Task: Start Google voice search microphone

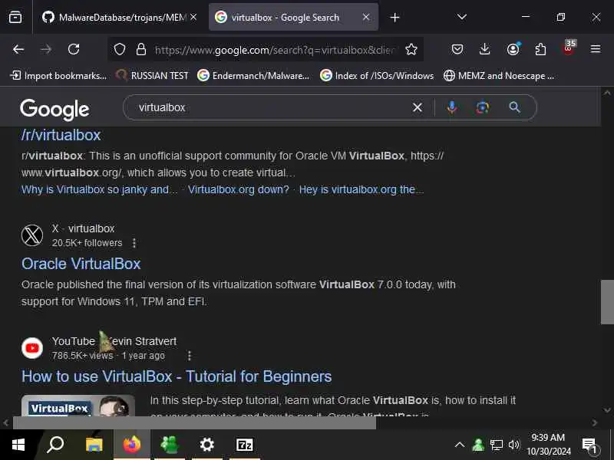Action: click(x=452, y=107)
